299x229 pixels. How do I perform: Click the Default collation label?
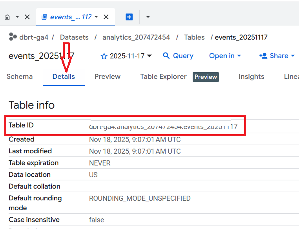[35, 186]
